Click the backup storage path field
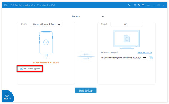 [x=121, y=57]
